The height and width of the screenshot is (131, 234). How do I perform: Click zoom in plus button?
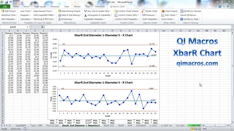(232, 129)
